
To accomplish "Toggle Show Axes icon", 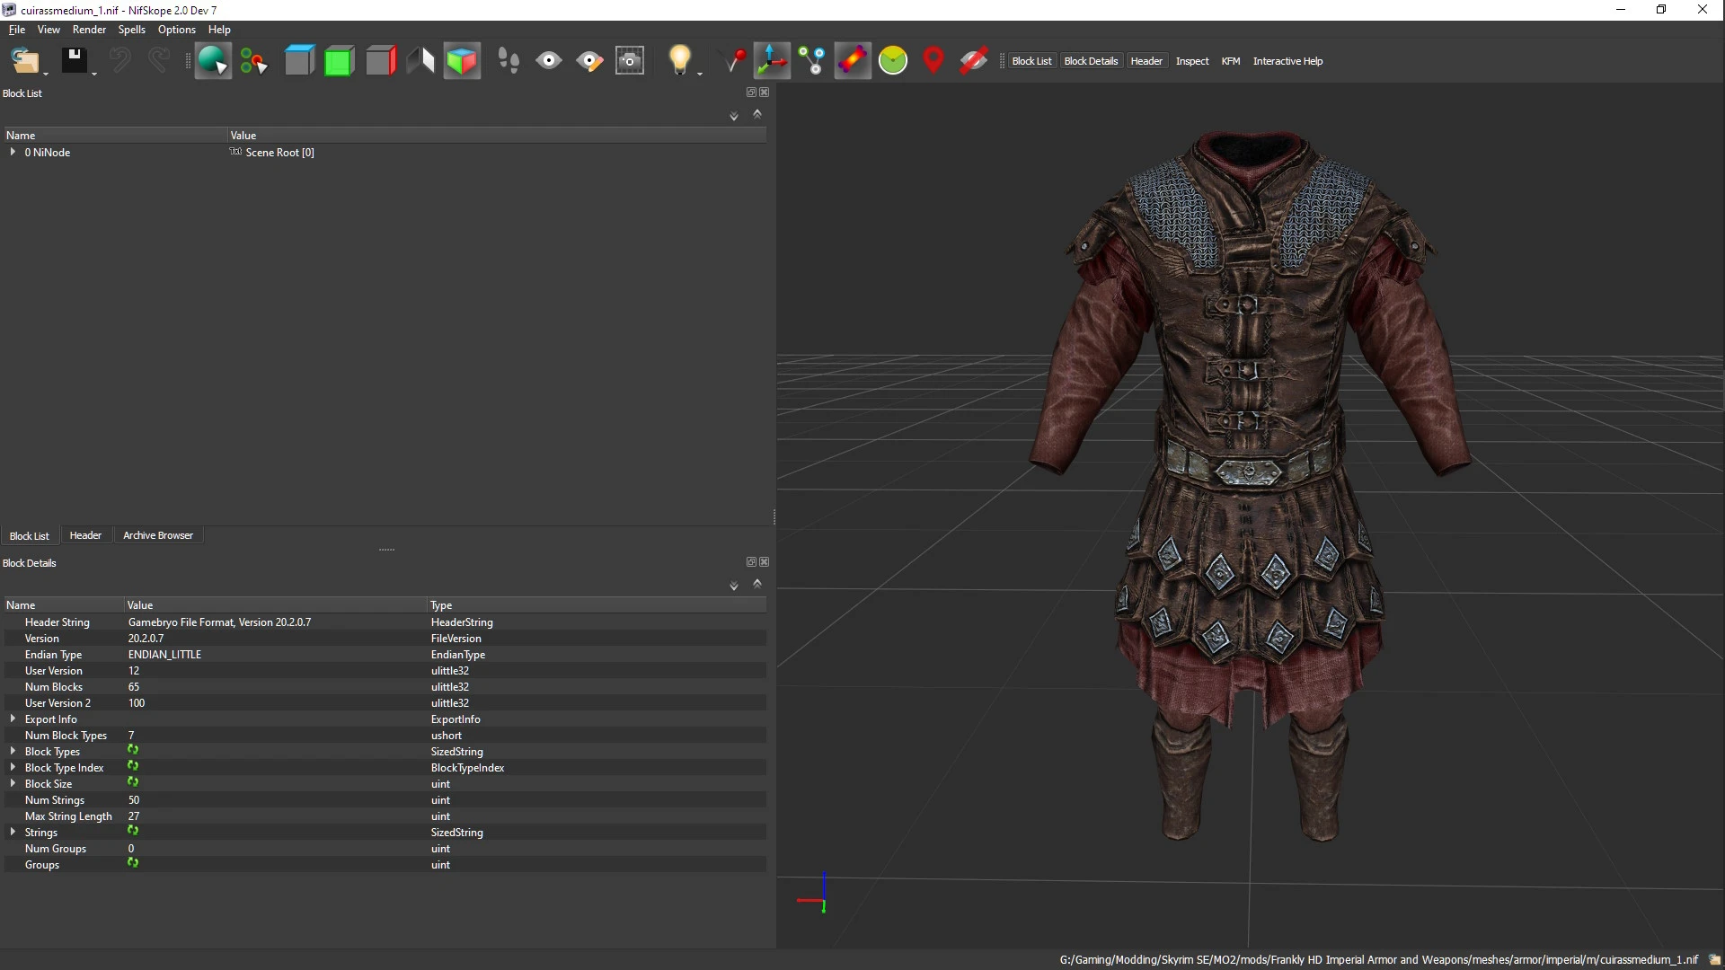I will [x=772, y=61].
